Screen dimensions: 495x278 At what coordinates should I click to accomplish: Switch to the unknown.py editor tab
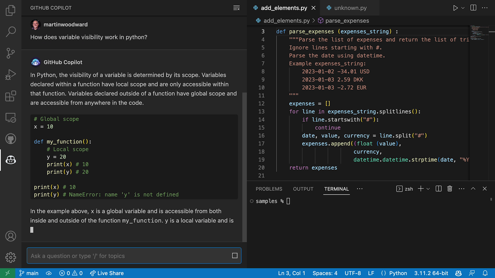pos(350,8)
